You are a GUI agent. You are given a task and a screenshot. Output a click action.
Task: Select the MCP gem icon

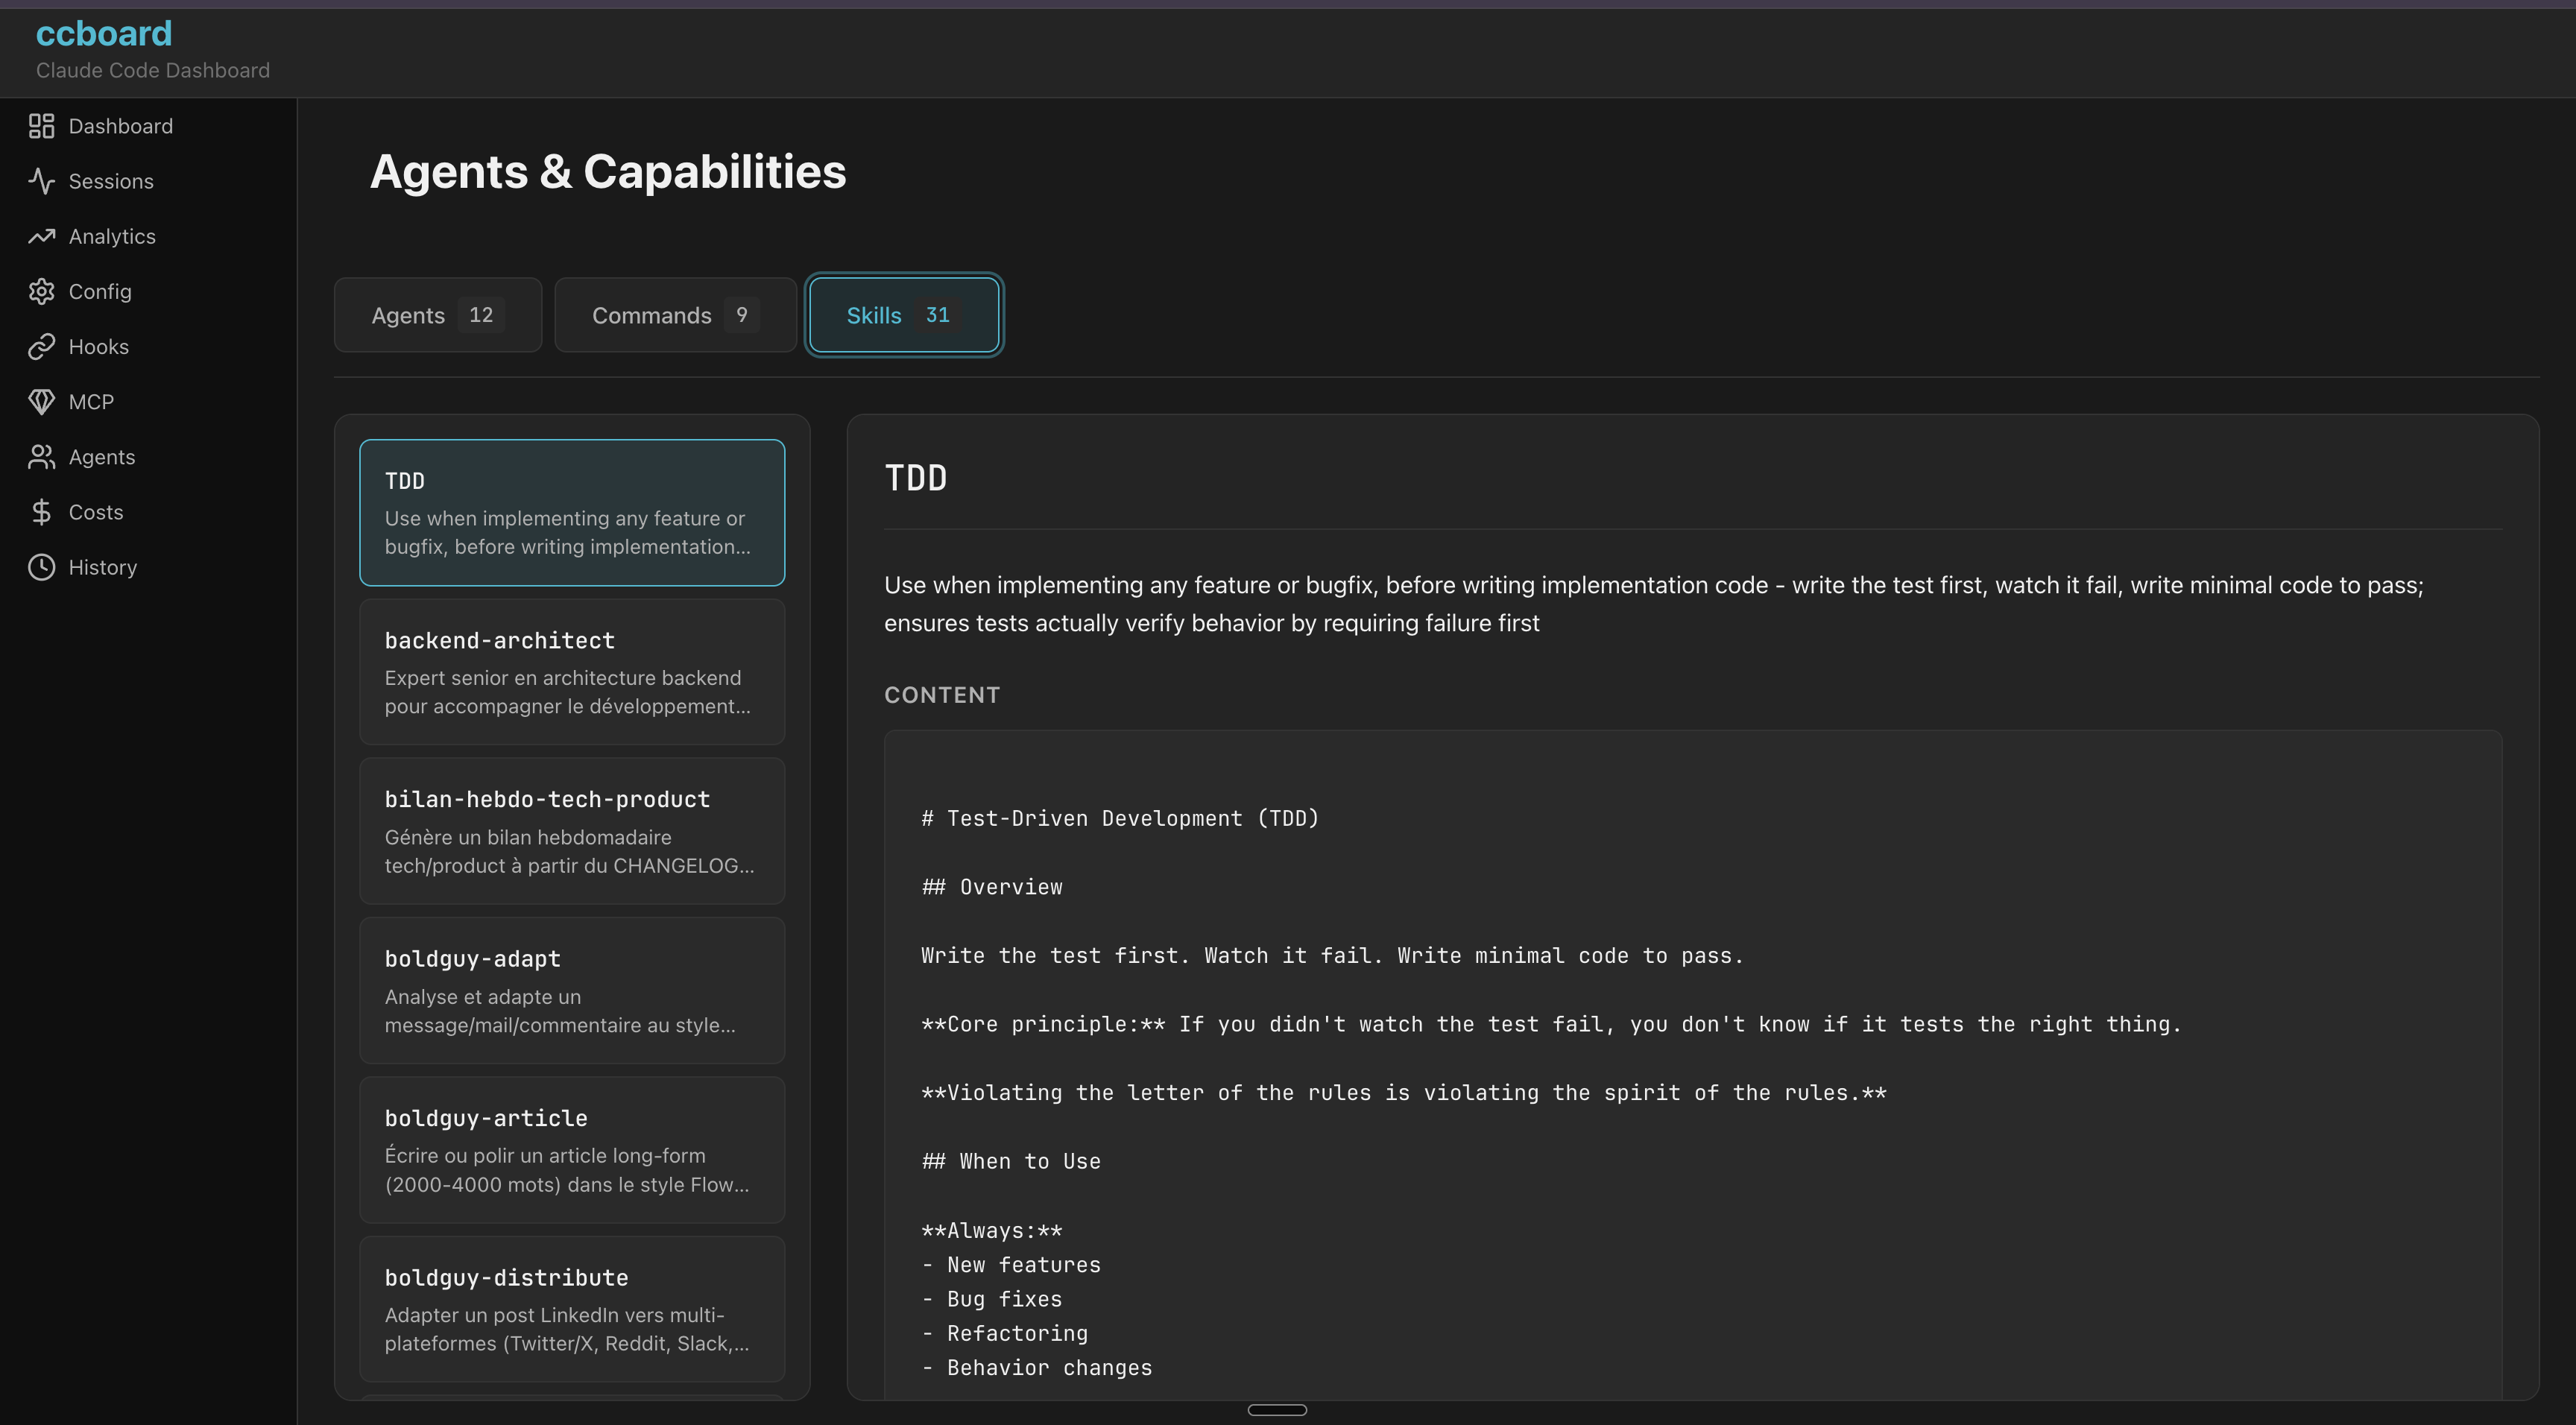coord(41,401)
